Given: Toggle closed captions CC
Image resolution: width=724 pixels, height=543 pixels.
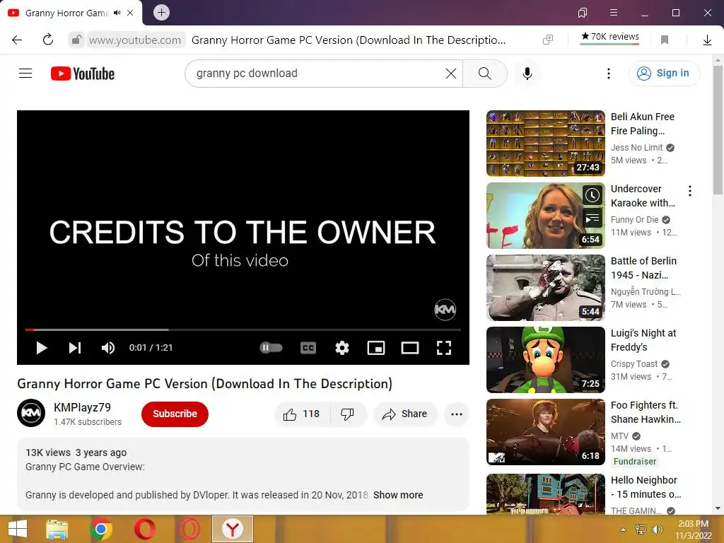Looking at the screenshot, I should [x=308, y=348].
